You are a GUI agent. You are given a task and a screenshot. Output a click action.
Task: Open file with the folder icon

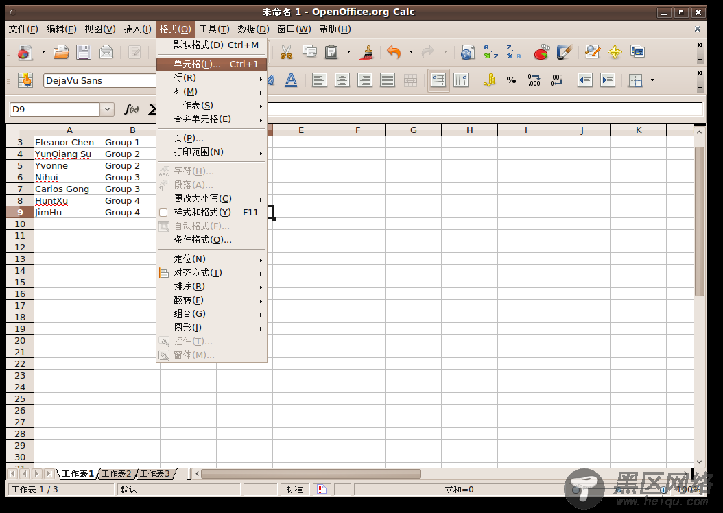[x=61, y=52]
